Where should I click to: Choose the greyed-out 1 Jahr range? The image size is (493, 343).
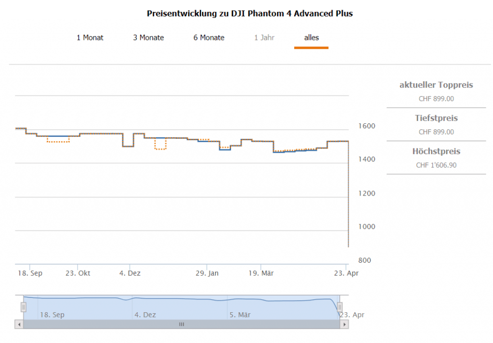tap(264, 37)
